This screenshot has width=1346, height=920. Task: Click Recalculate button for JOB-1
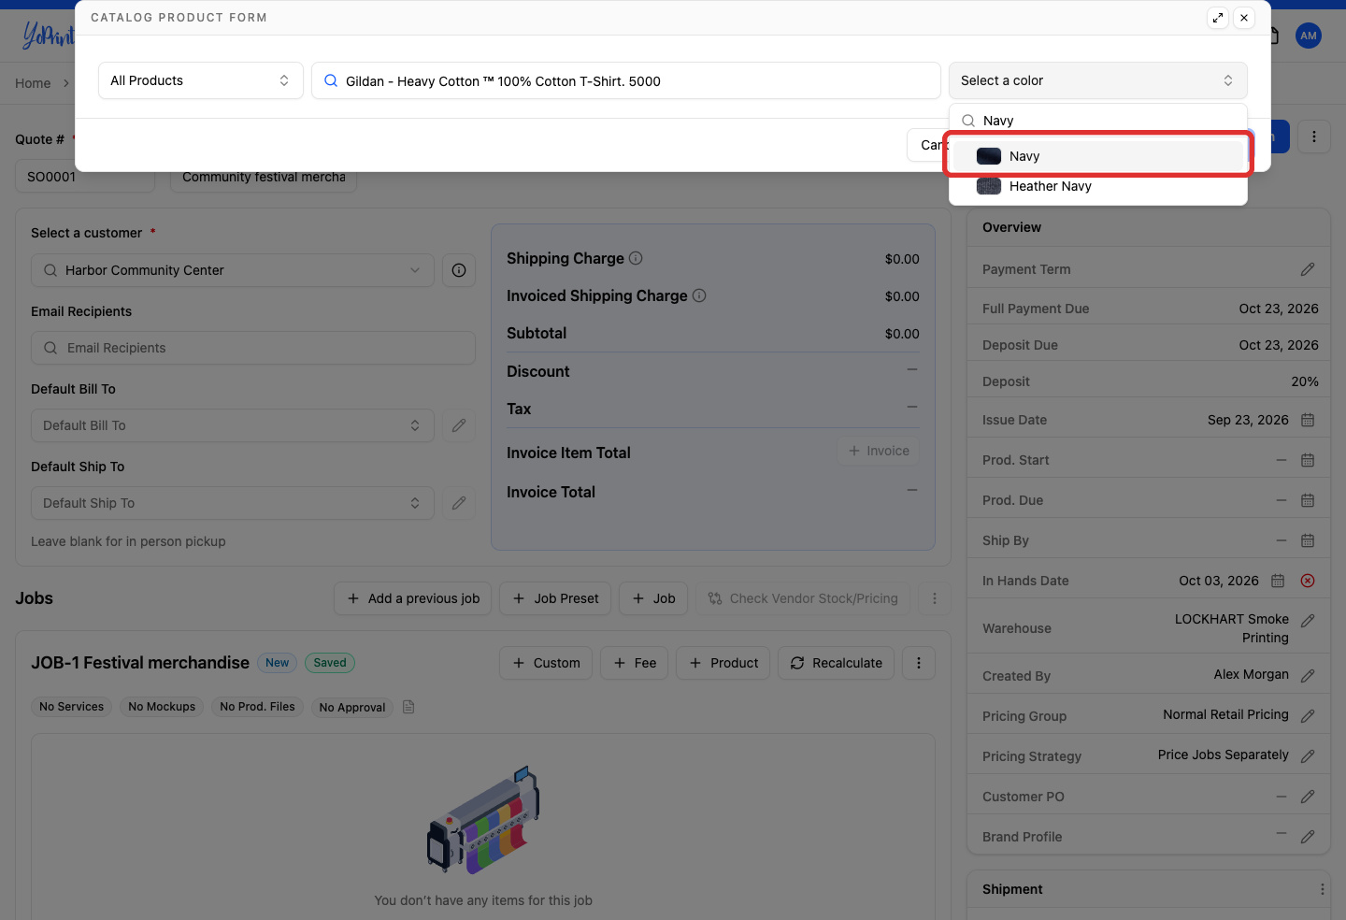click(836, 663)
